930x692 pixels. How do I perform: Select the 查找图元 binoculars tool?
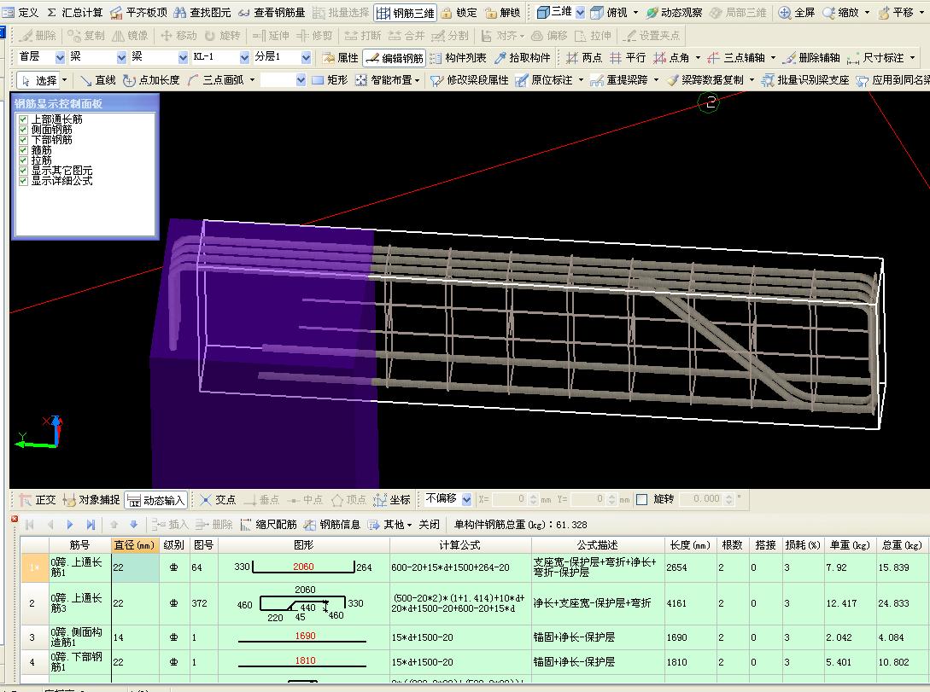(x=202, y=13)
